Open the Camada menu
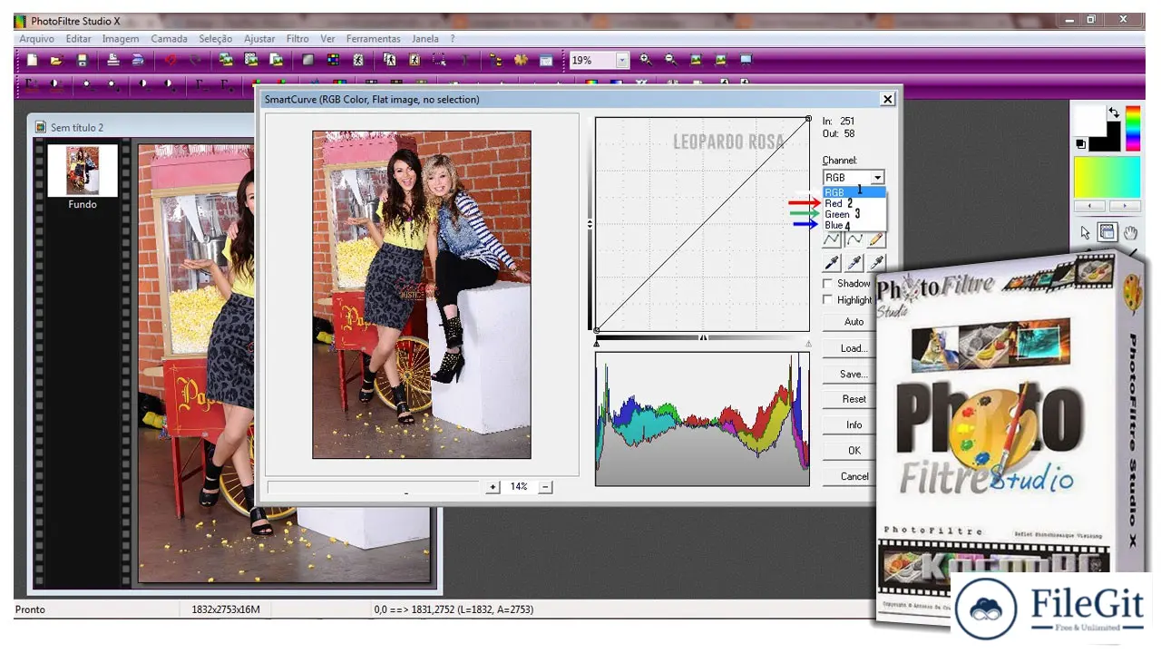This screenshot has height=653, width=1161. pos(169,39)
